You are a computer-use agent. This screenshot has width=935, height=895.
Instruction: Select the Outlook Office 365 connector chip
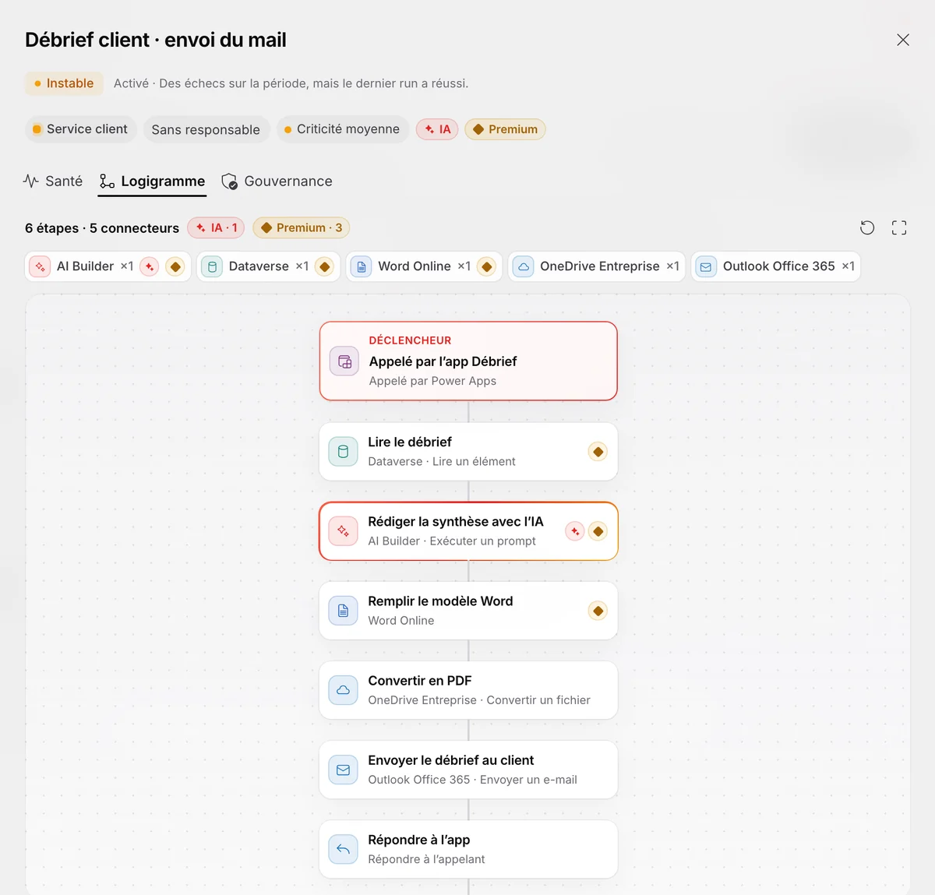tap(776, 266)
